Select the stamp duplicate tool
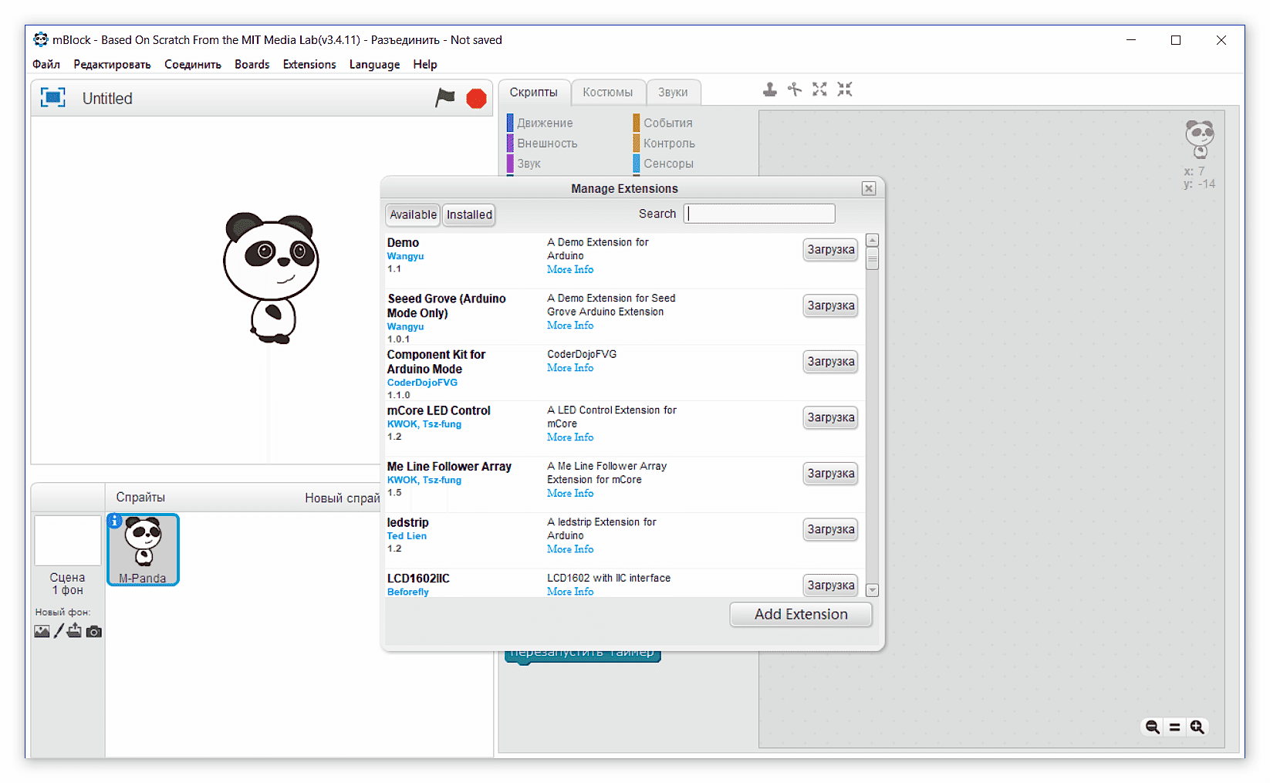Image resolution: width=1270 pixels, height=783 pixels. pos(769,89)
